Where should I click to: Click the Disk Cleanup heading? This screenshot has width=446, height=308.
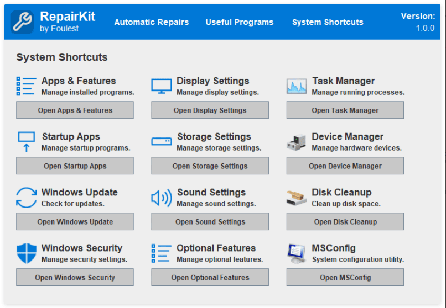coord(341,192)
